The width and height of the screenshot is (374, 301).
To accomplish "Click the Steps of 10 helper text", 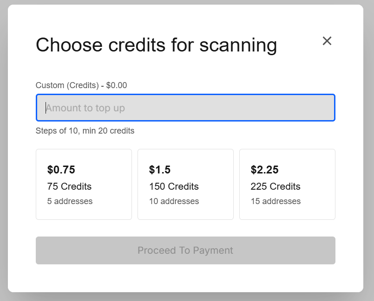I will (85, 131).
